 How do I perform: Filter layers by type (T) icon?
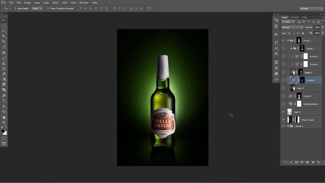(x=309, y=22)
